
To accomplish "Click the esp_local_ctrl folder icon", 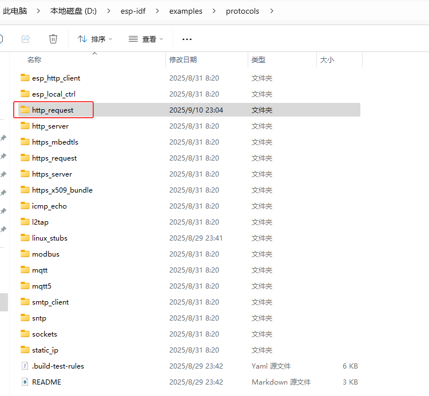I will pos(25,94).
